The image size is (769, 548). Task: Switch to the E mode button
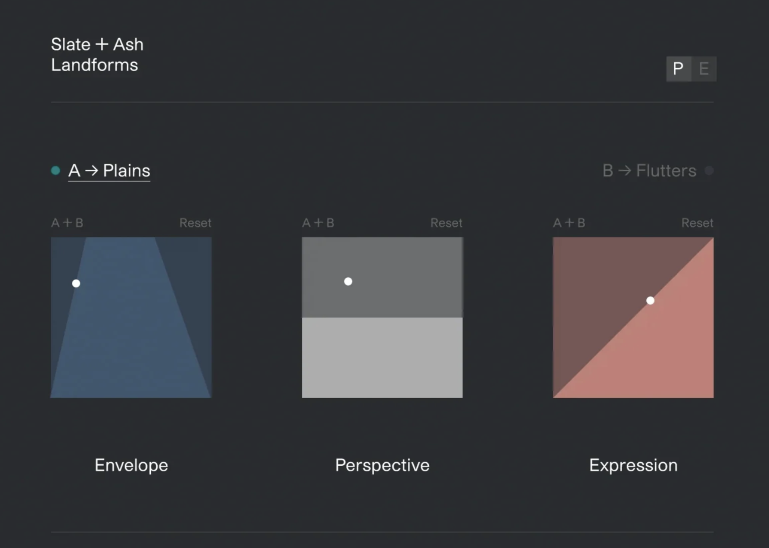point(704,68)
